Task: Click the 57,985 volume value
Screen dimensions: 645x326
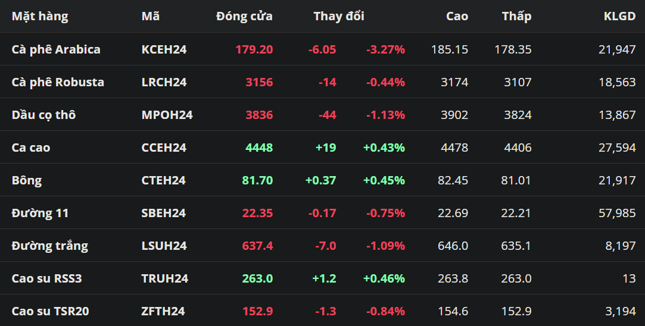Action: tap(617, 213)
